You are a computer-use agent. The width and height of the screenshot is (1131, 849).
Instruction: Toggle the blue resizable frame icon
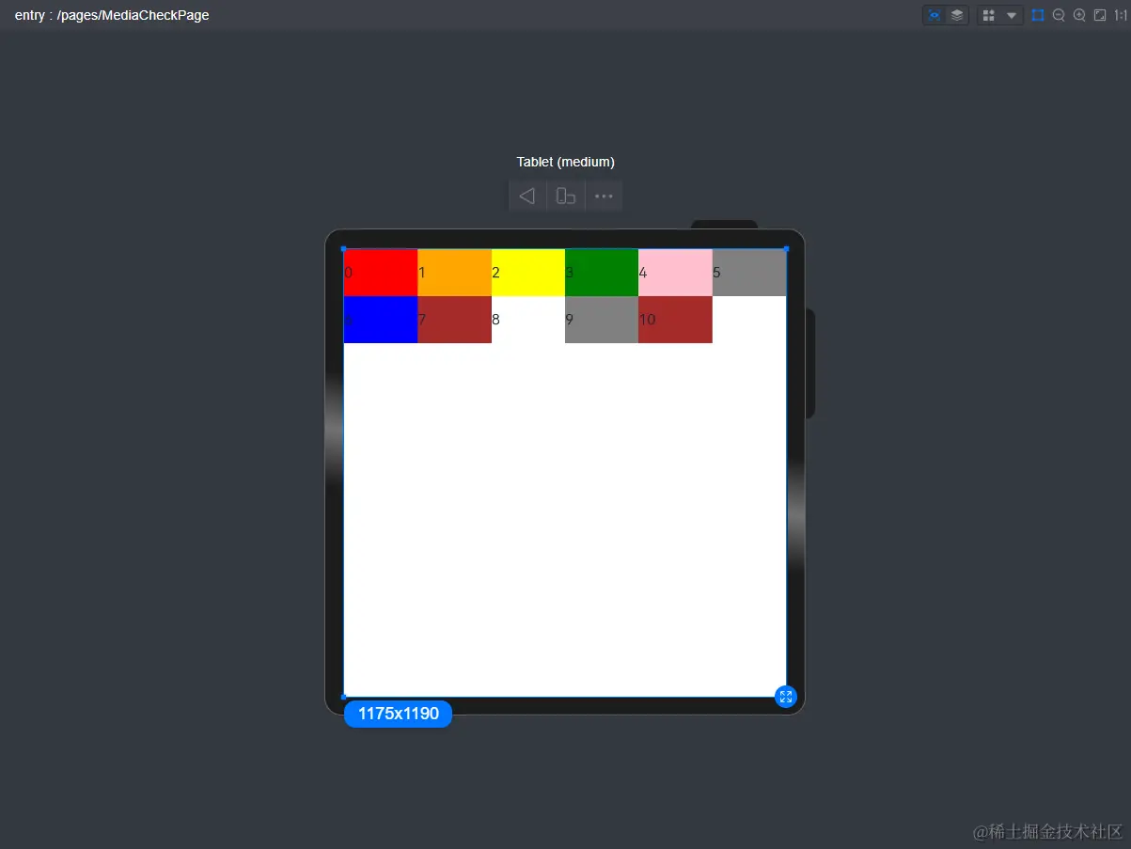(1038, 15)
